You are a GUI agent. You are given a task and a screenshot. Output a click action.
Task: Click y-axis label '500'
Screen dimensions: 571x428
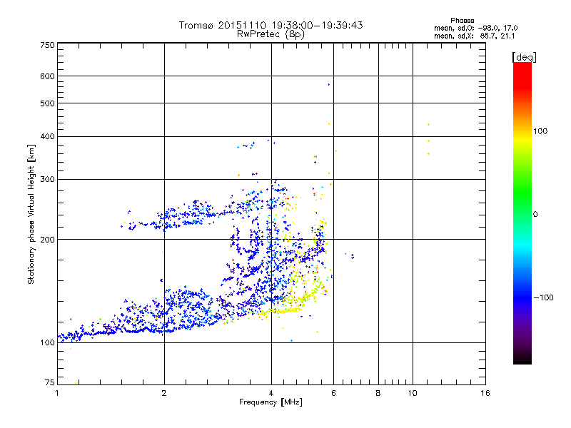[x=47, y=103]
